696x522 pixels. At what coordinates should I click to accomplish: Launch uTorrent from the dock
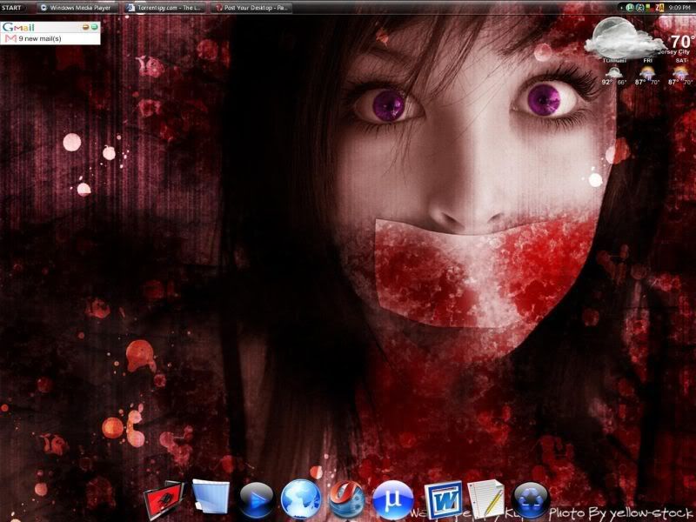click(x=392, y=499)
